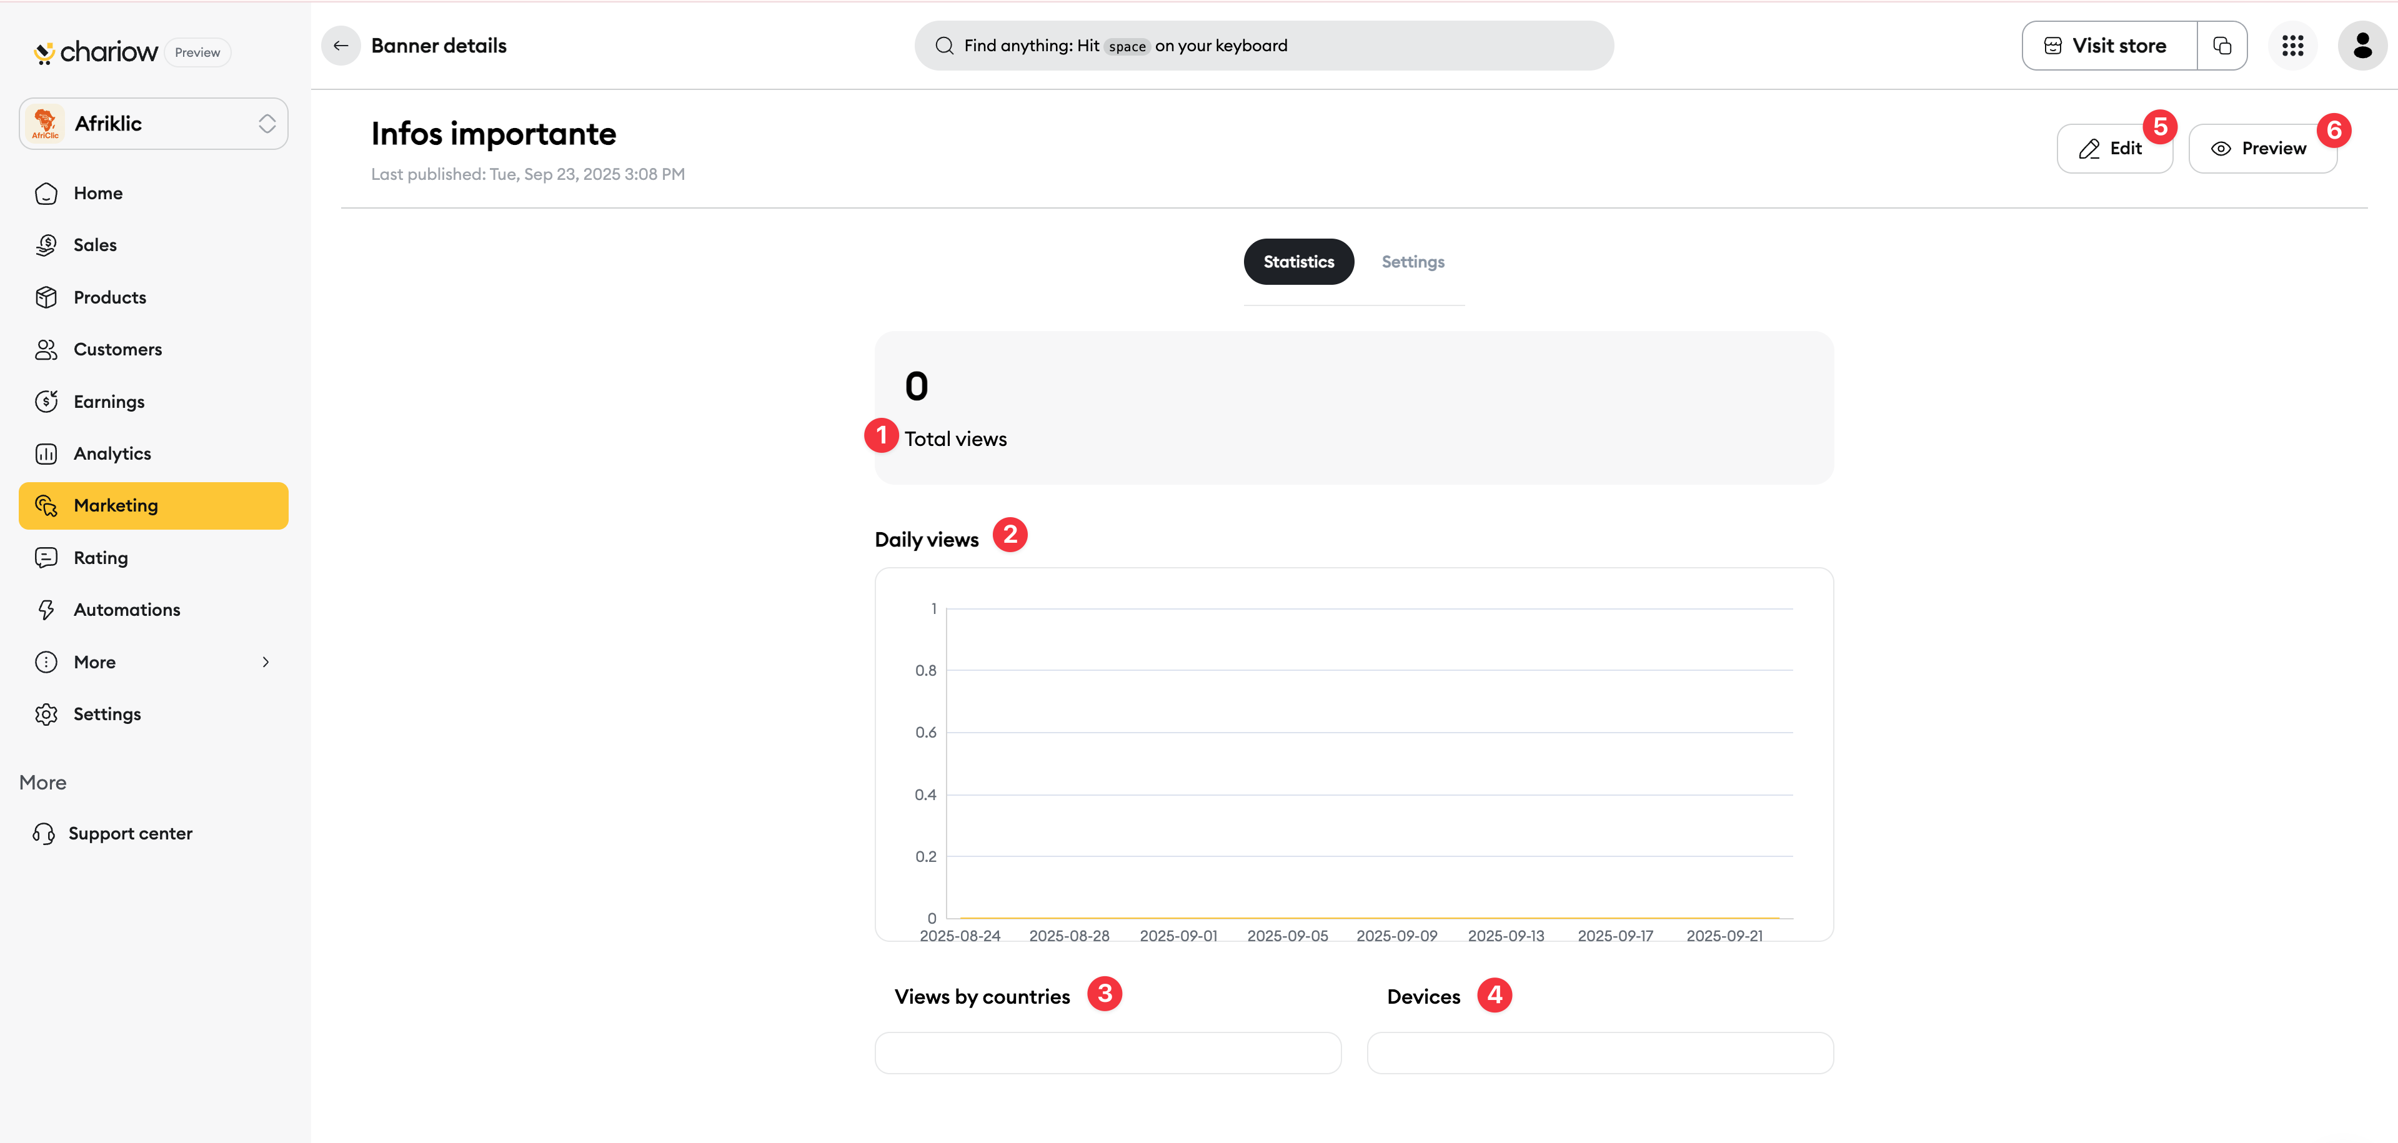
Task: Click the More circle-dots icon
Action: (x=46, y=663)
